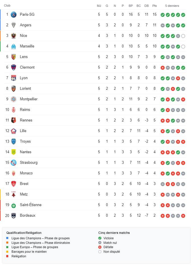Click the Club column header
The width and height of the screenshot is (192, 265).
7,6
